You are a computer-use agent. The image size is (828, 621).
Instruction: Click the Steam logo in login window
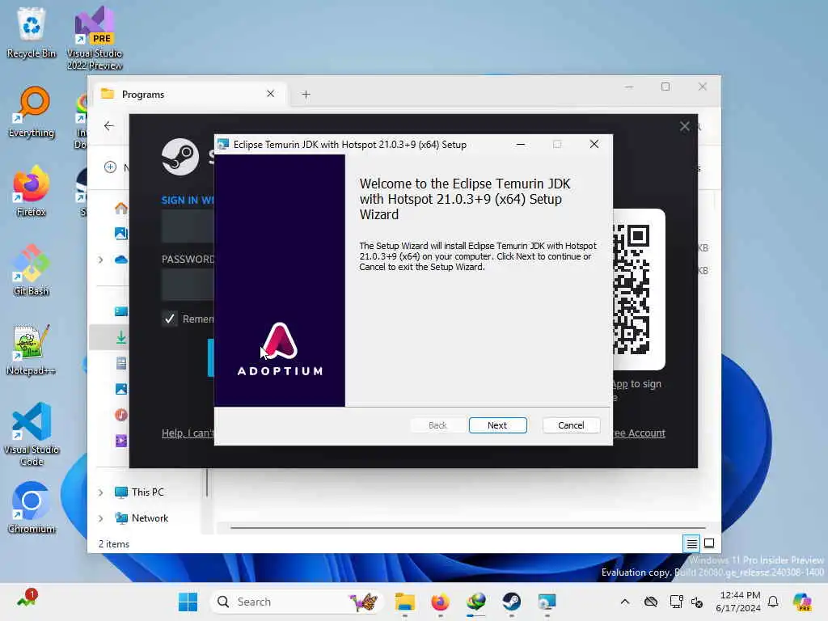pyautogui.click(x=180, y=157)
